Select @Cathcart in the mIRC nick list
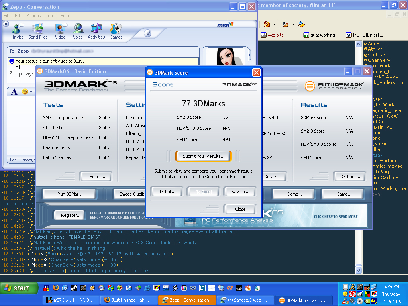This screenshot has width=408, height=306. pyautogui.click(x=375, y=55)
